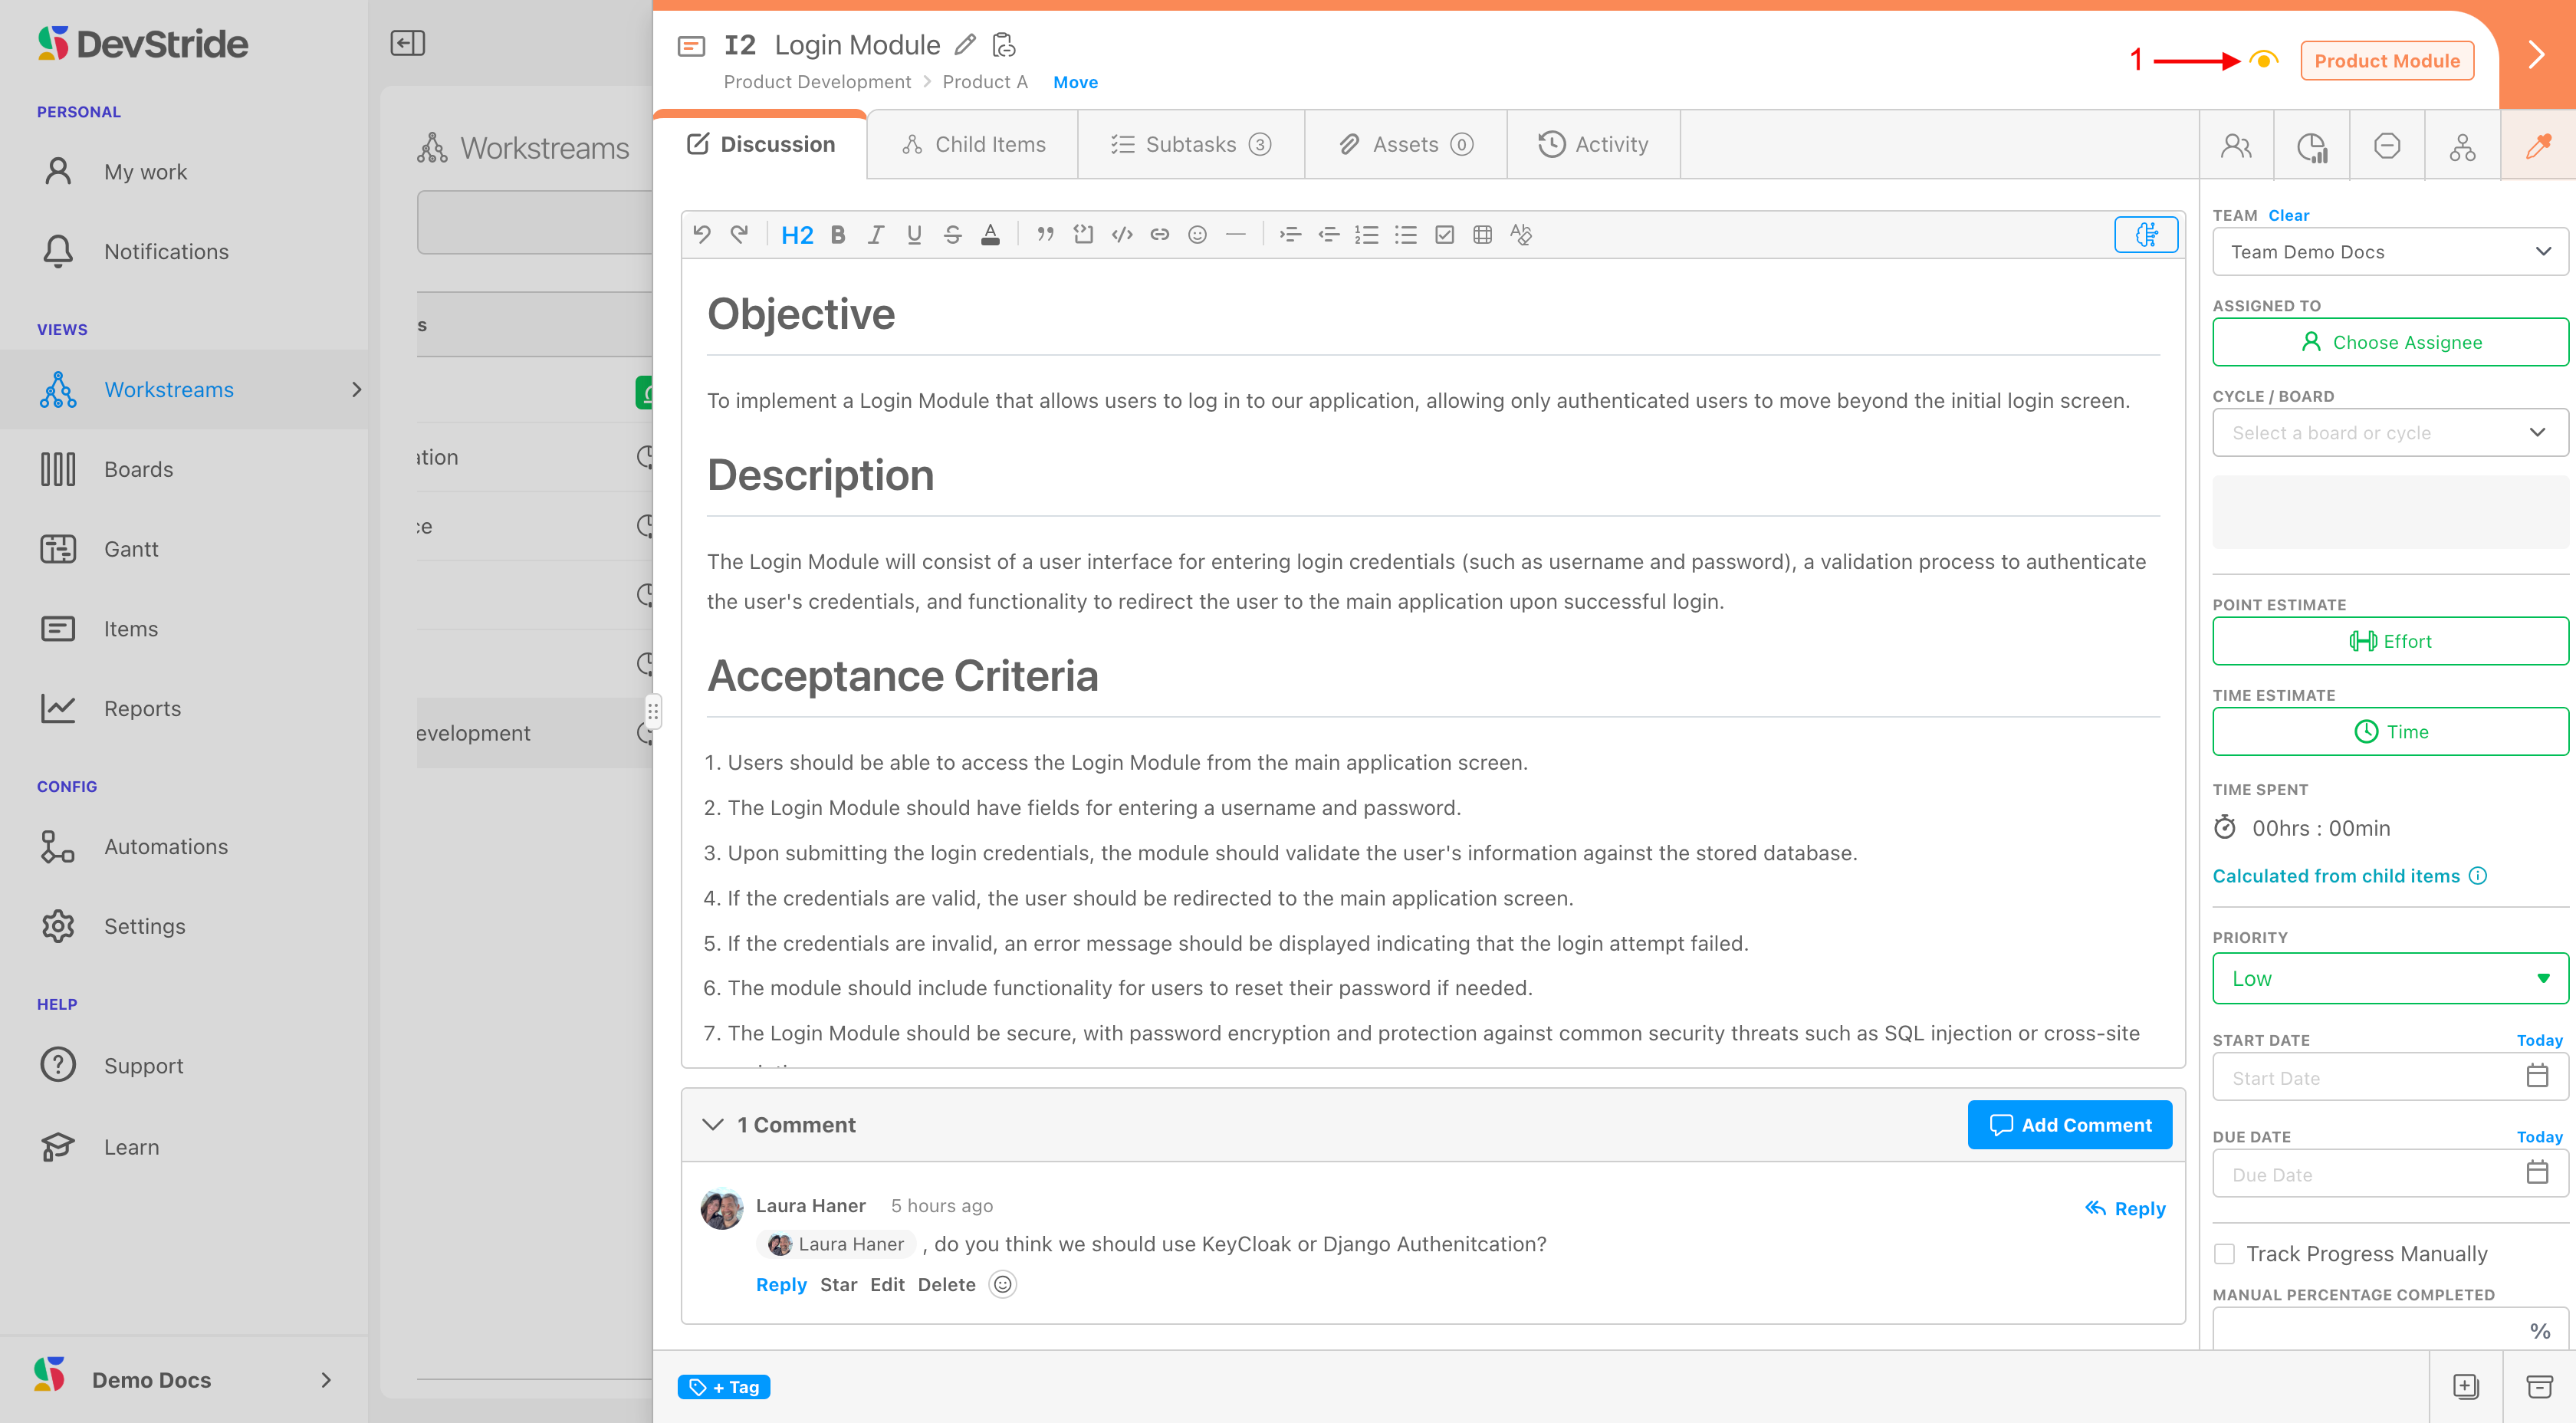Toggle the orange watch eye icon
This screenshot has height=1423, width=2576.
click(2263, 60)
